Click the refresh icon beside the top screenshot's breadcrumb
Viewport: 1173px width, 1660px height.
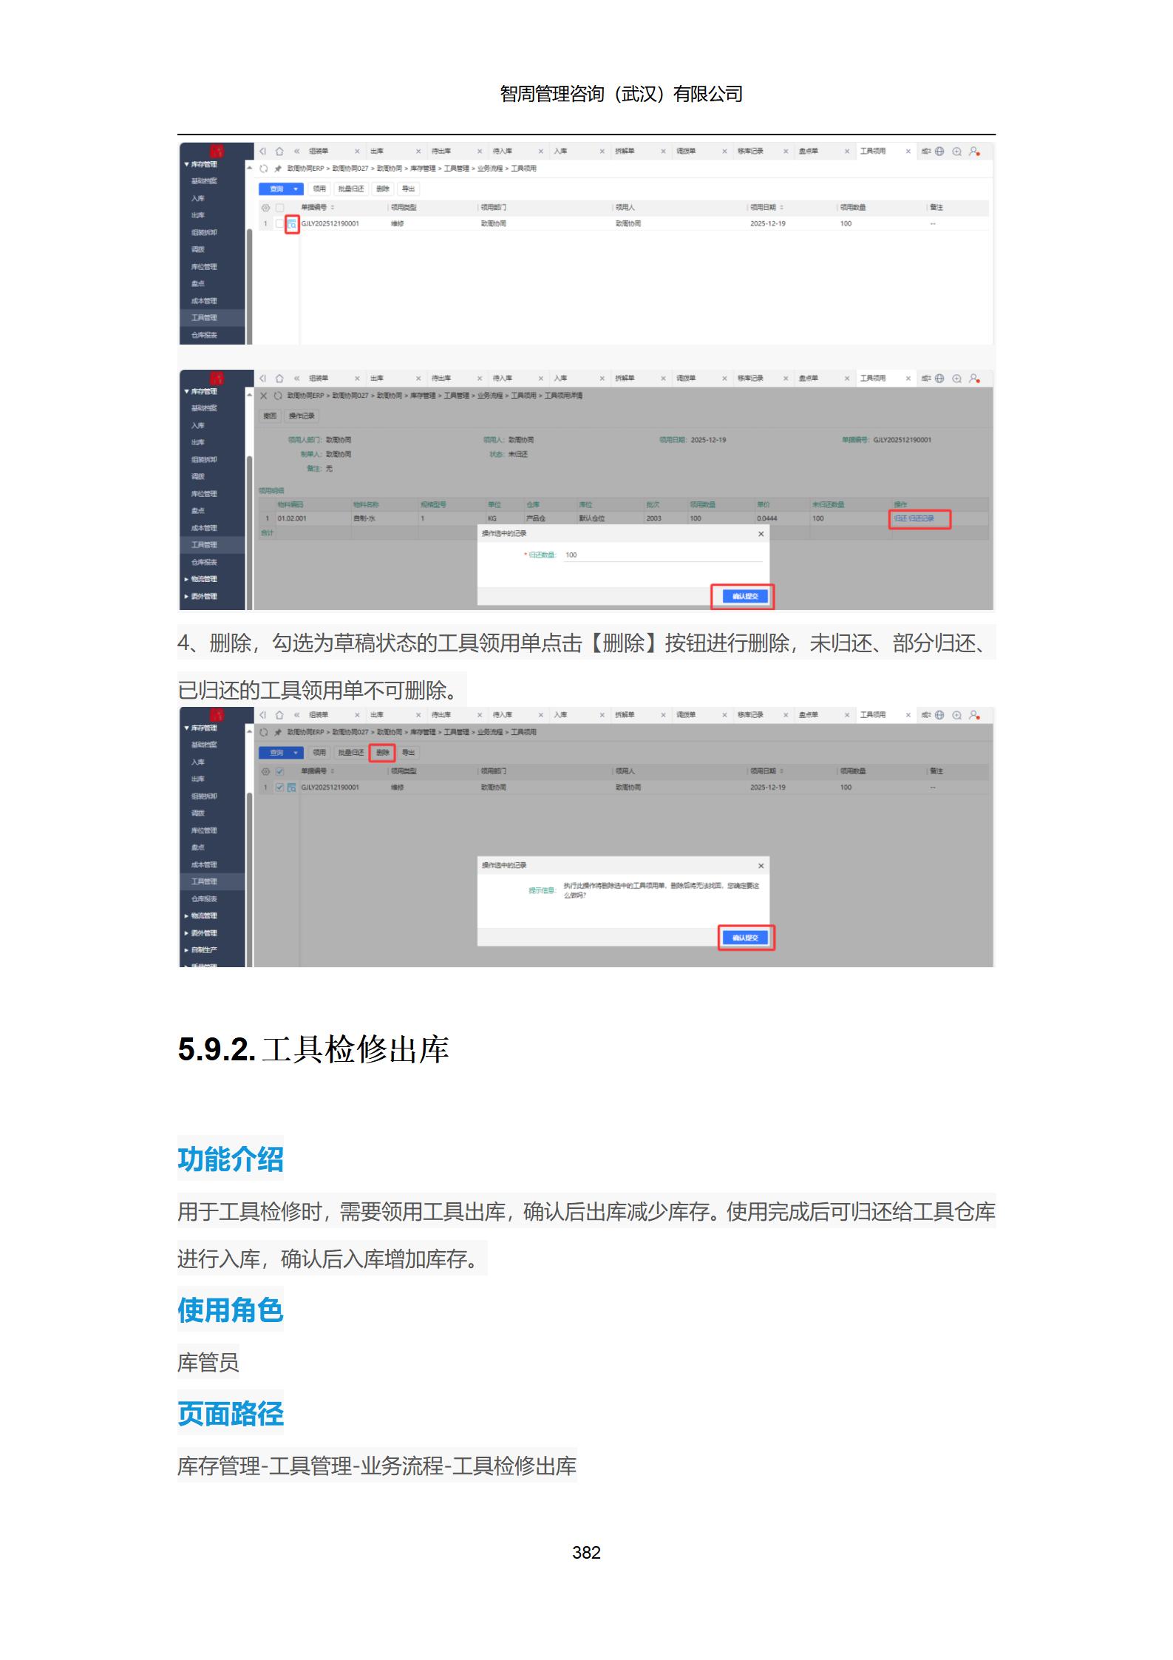coord(264,169)
